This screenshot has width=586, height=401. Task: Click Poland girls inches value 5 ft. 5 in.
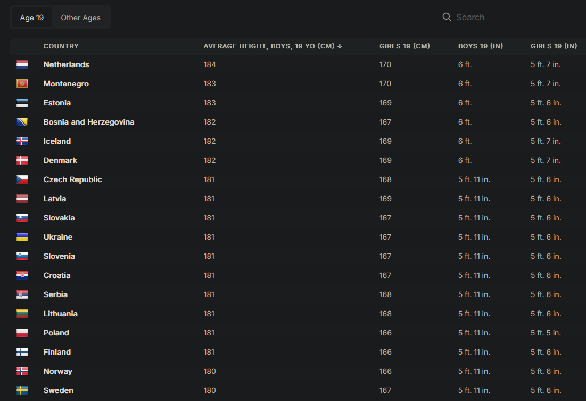click(546, 333)
